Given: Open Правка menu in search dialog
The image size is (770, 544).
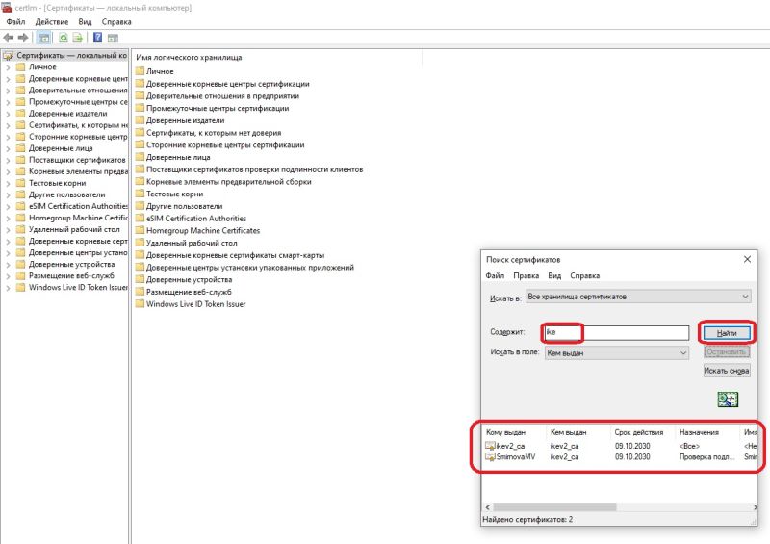Looking at the screenshot, I should coord(526,275).
